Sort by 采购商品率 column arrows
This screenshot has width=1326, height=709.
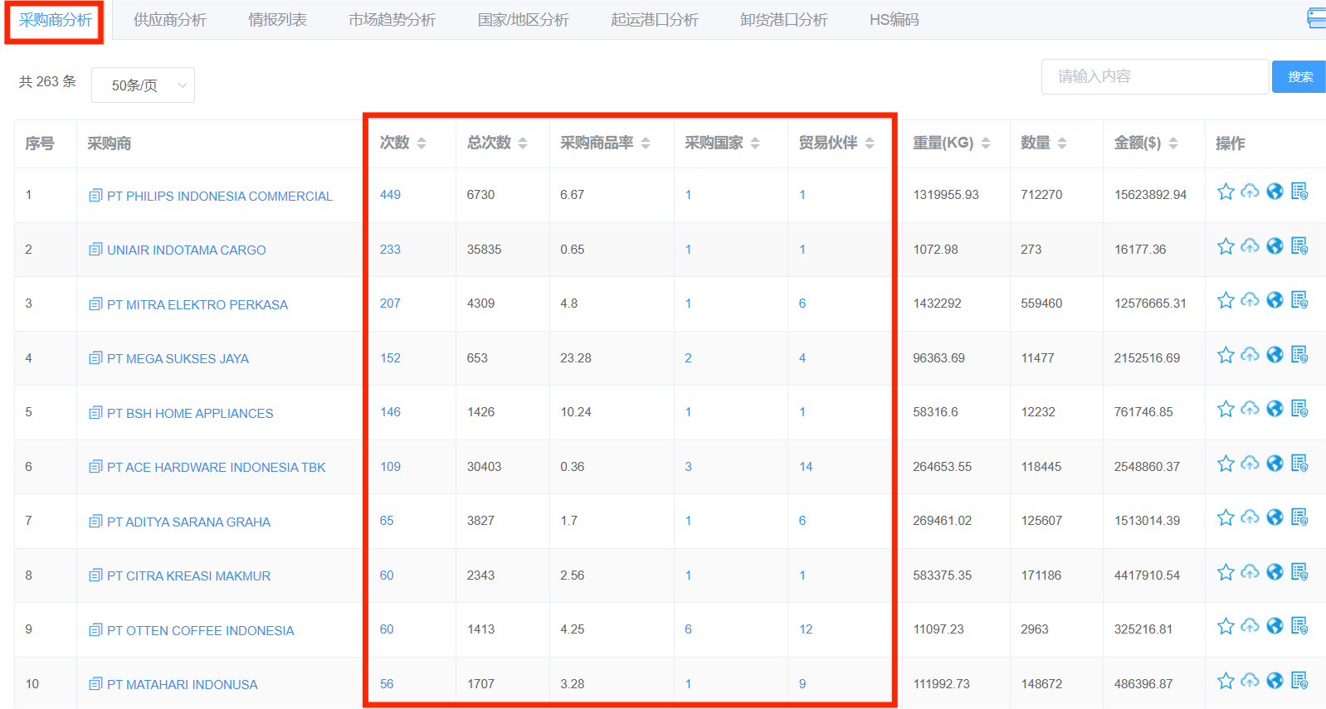646,143
